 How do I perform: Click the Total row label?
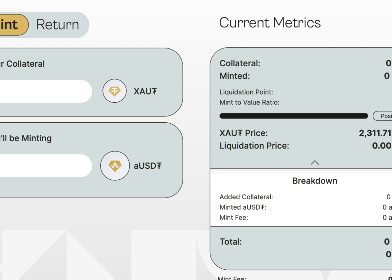point(230,242)
